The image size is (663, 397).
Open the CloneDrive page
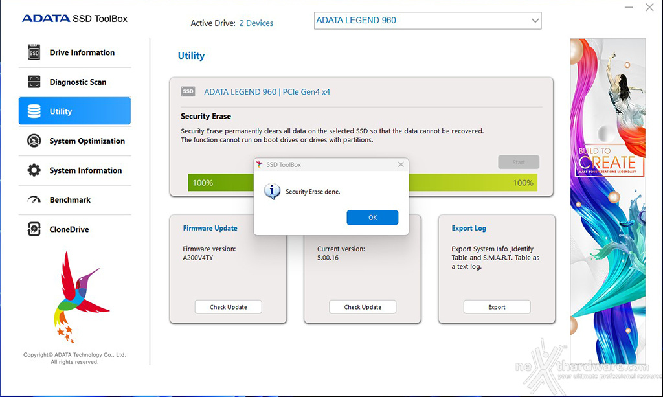click(x=75, y=229)
